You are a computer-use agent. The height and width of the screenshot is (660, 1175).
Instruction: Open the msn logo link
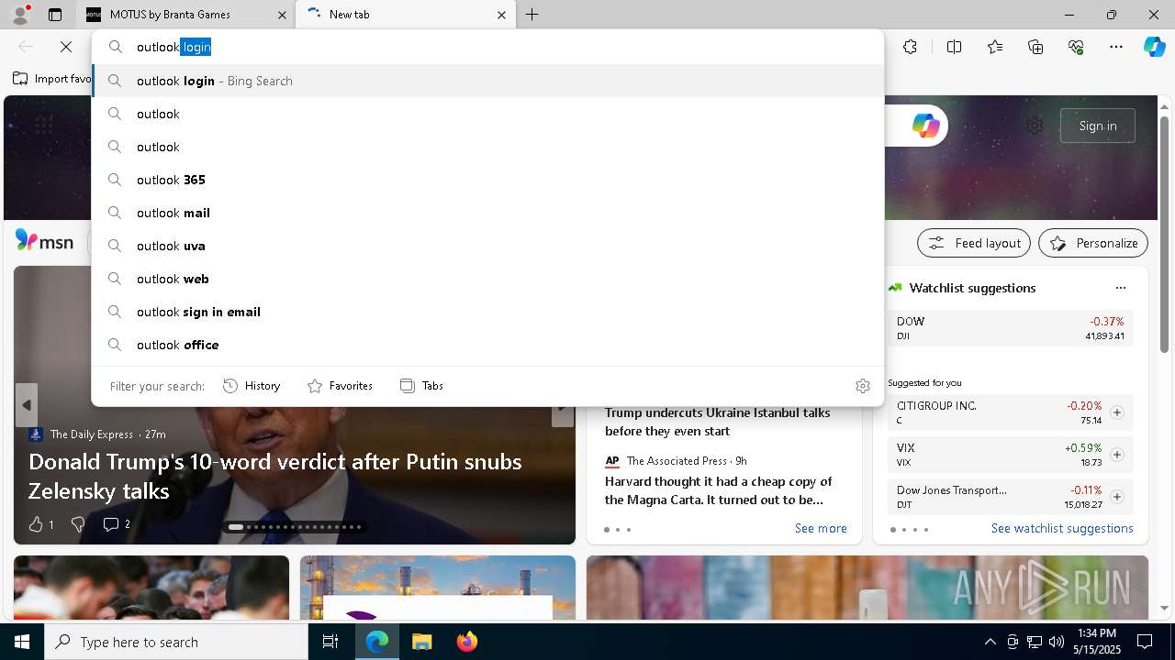click(x=44, y=242)
